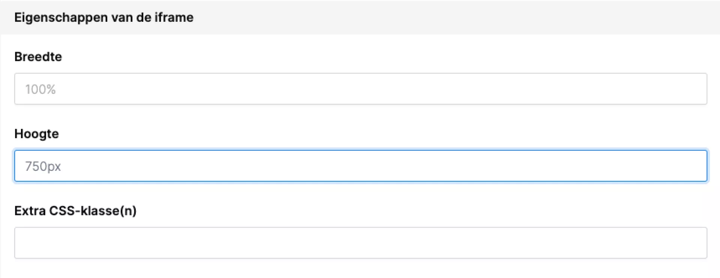The image size is (720, 278).
Task: Place cursor in the field under Hoogte
Action: [360, 166]
